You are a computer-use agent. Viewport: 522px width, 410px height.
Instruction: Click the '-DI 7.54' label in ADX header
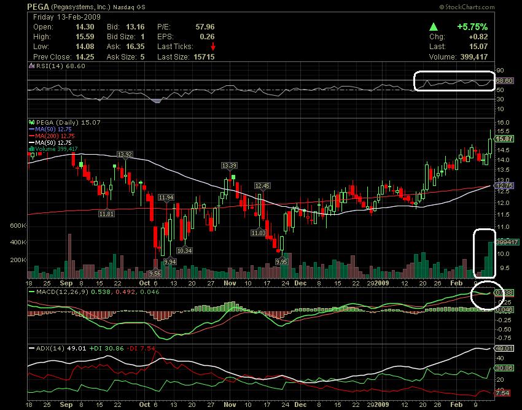141,349
